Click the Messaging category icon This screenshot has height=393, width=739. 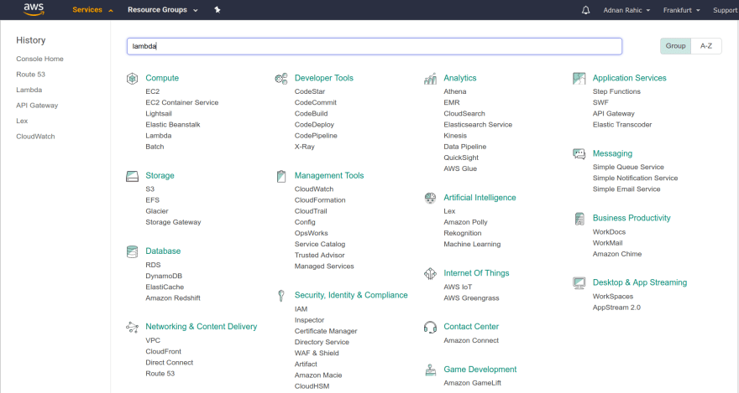tap(579, 154)
